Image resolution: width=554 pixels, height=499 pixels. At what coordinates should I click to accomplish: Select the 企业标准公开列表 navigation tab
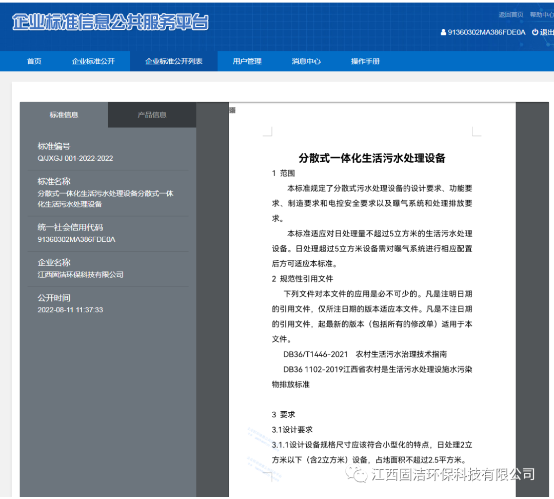tap(173, 61)
